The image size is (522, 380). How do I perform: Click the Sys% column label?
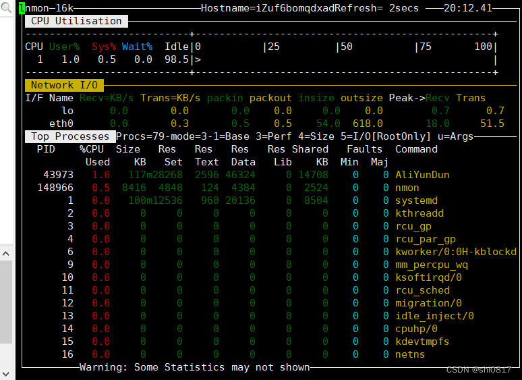coord(104,47)
